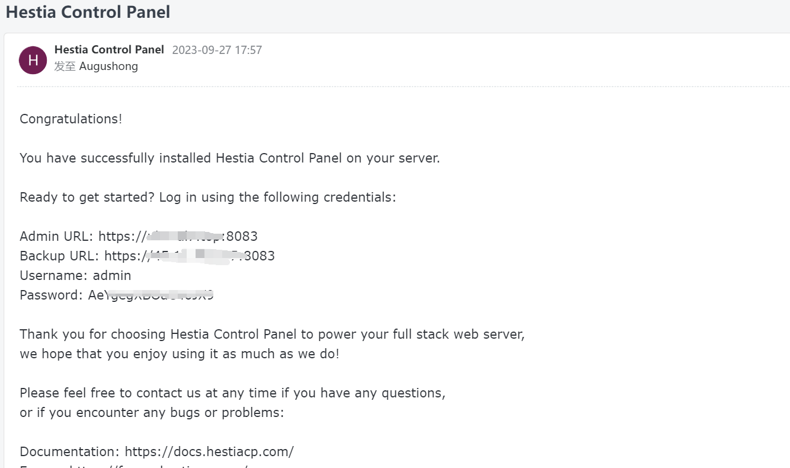790x468 pixels.
Task: Click the 'we hope that you enjoy' line
Action: [180, 354]
